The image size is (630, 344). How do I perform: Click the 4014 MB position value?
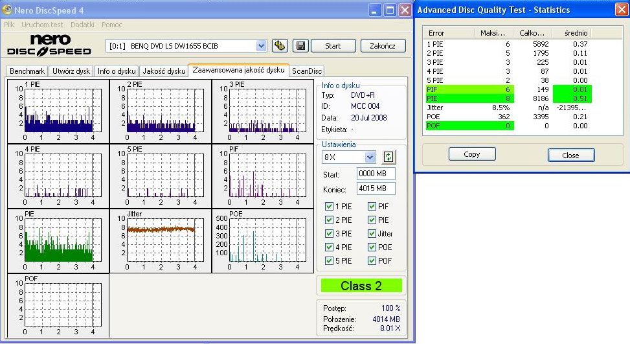tap(386, 319)
